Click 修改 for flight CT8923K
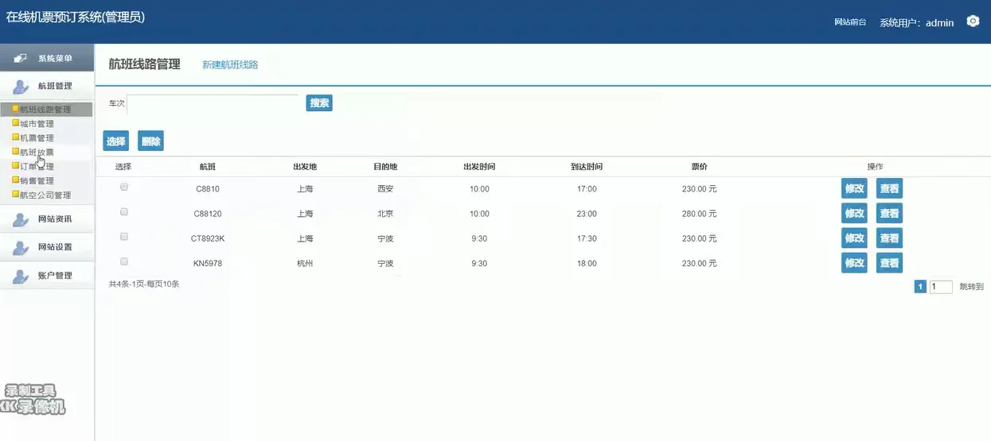The height and width of the screenshot is (441, 991). 854,238
